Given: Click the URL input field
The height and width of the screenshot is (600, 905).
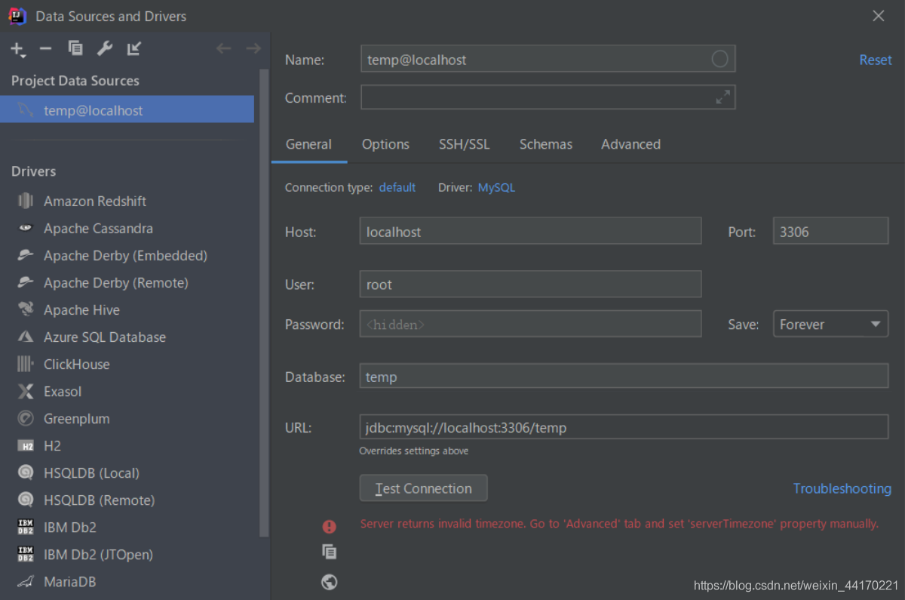Looking at the screenshot, I should click(x=624, y=427).
